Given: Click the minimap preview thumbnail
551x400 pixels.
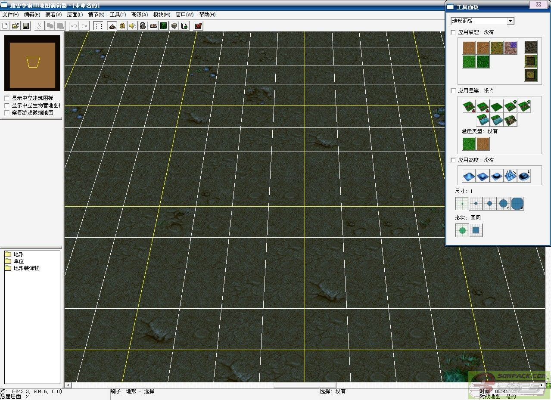Looking at the screenshot, I should pos(32,63).
